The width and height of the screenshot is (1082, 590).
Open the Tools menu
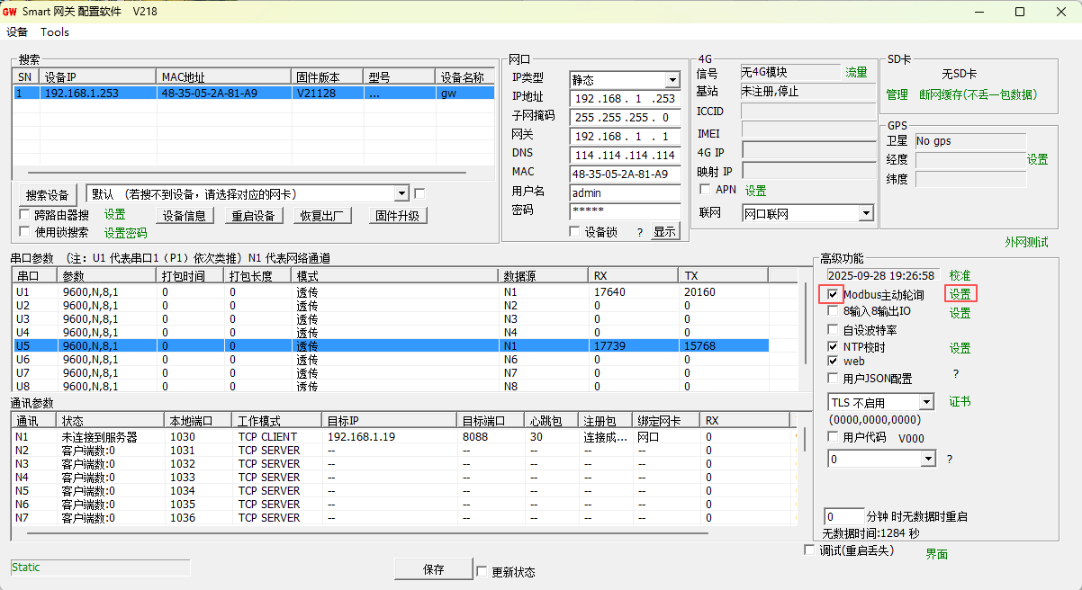(55, 32)
